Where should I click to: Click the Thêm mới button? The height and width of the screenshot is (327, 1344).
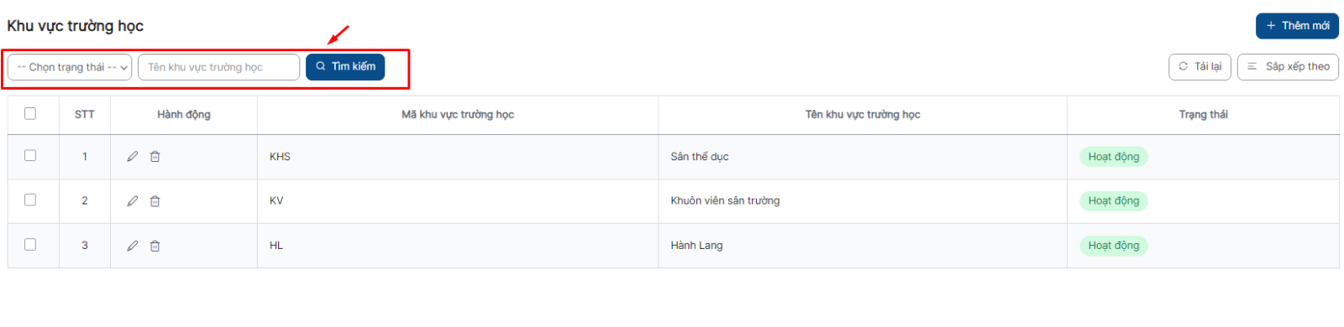(1297, 26)
